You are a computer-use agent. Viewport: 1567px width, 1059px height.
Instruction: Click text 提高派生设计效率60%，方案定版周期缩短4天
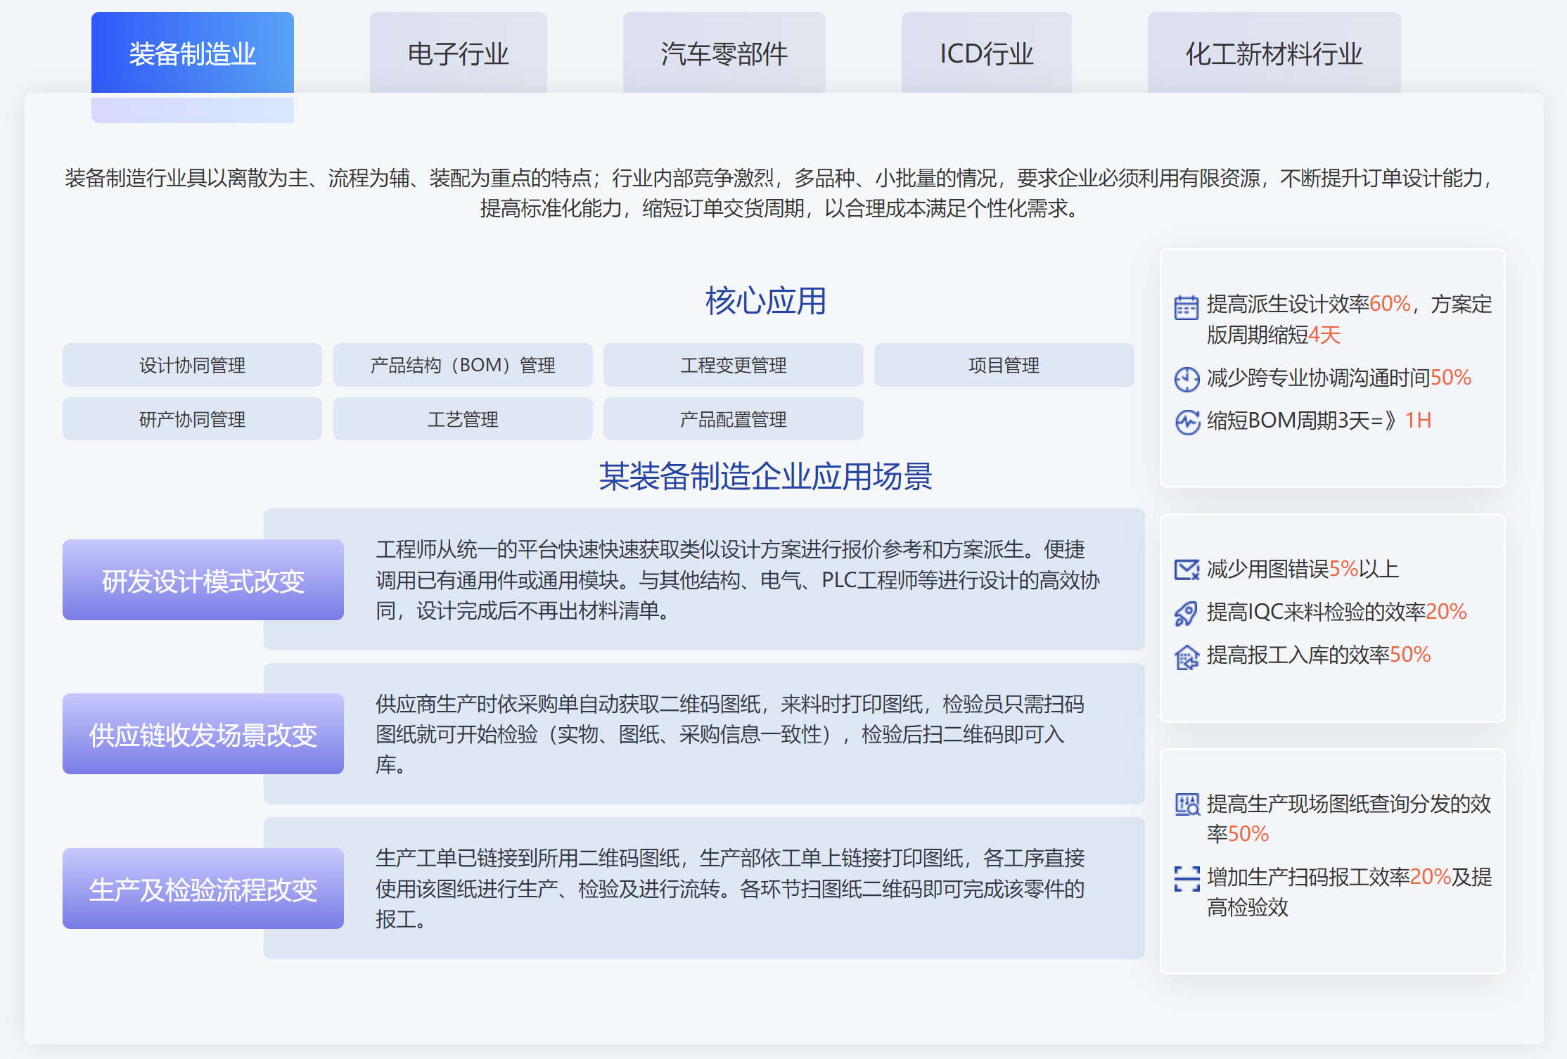tap(1349, 319)
